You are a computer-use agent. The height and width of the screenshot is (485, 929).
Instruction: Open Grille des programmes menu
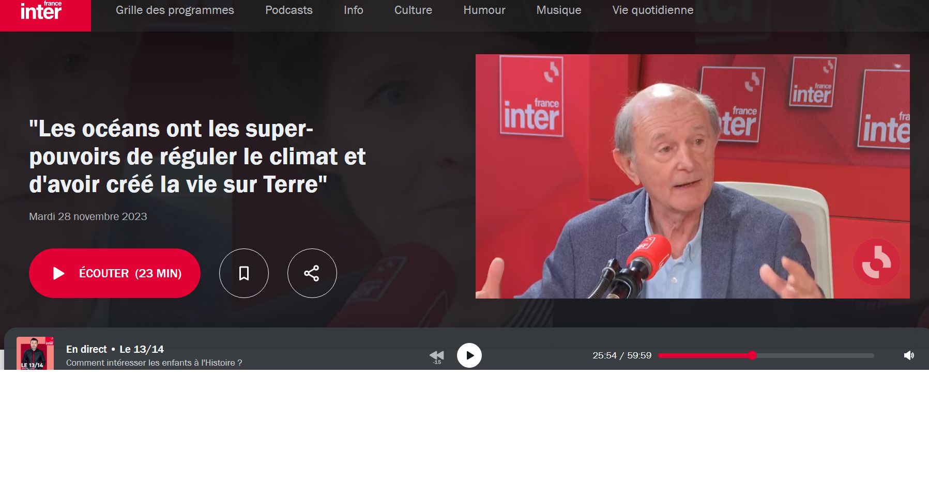point(175,10)
